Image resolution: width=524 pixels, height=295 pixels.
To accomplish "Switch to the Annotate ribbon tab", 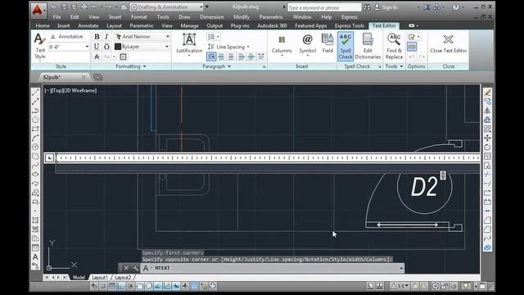I will [88, 25].
